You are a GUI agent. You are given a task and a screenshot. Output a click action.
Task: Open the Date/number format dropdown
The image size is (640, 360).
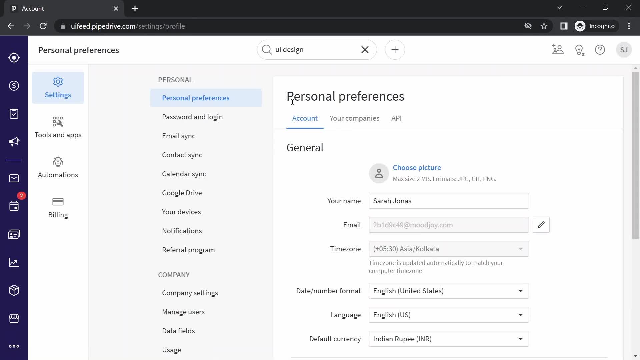(449, 291)
